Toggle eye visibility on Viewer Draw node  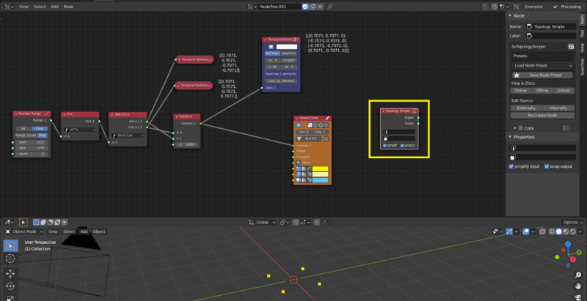click(299, 125)
